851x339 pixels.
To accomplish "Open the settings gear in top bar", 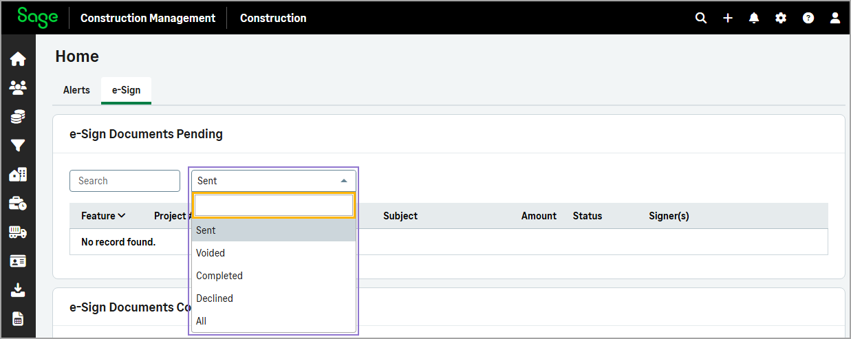I will pyautogui.click(x=781, y=19).
